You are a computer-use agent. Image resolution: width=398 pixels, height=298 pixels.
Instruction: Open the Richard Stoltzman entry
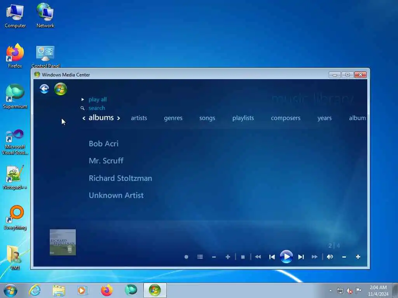pos(120,178)
